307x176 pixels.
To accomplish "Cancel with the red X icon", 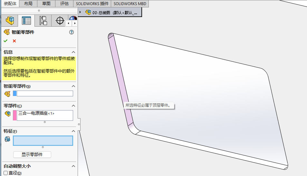I will 14,41.
